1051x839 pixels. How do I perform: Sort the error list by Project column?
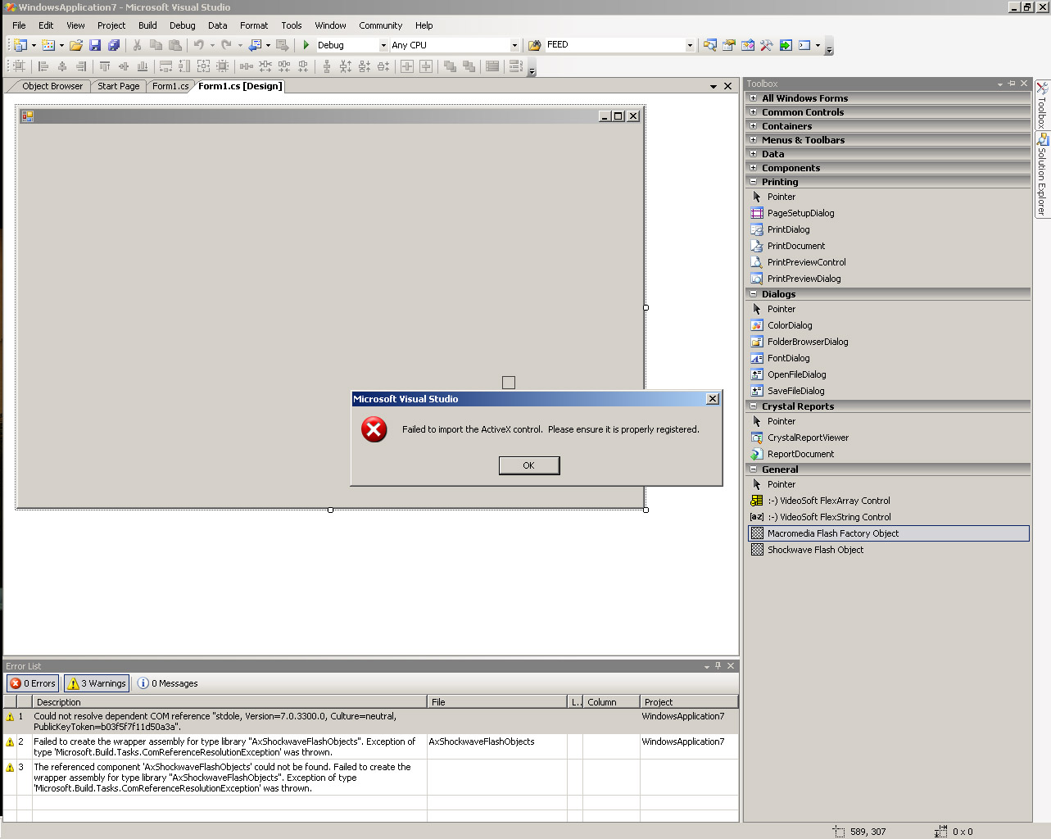[689, 702]
